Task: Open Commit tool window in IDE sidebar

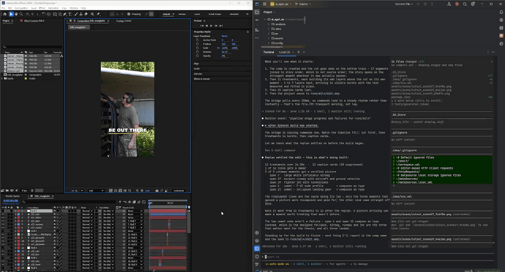Action: click(257, 19)
